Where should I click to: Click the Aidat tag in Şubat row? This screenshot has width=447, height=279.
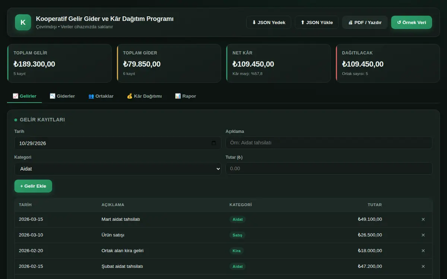click(238, 266)
